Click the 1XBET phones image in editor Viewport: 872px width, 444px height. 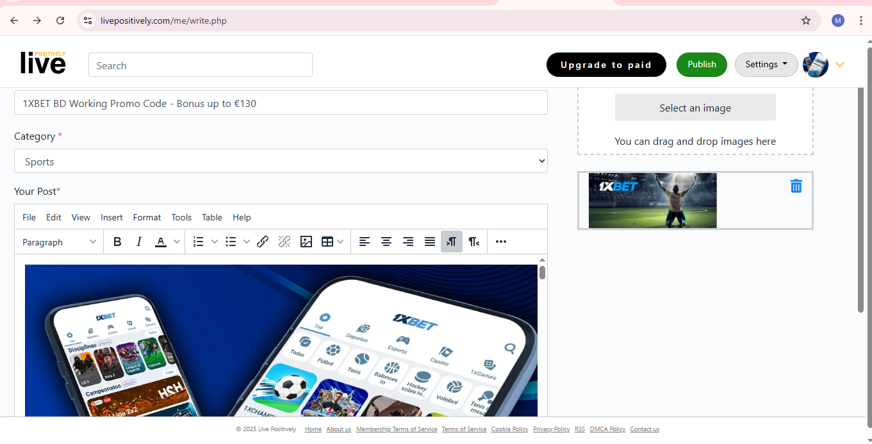[281, 340]
